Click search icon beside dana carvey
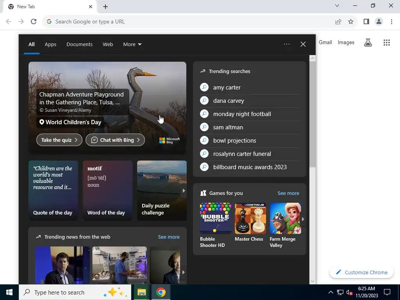The height and width of the screenshot is (300, 400). (x=204, y=100)
